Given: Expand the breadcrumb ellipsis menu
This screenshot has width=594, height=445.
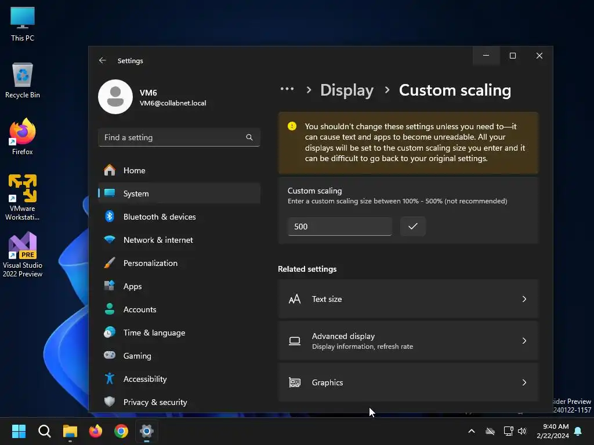Looking at the screenshot, I should [287, 89].
